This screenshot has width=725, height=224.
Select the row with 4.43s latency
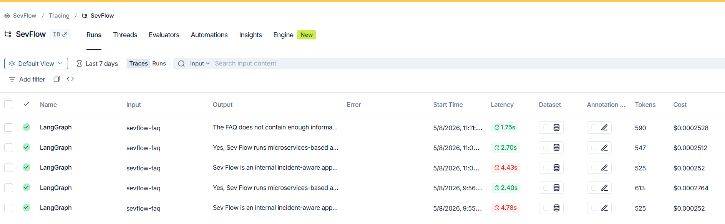[9, 168]
